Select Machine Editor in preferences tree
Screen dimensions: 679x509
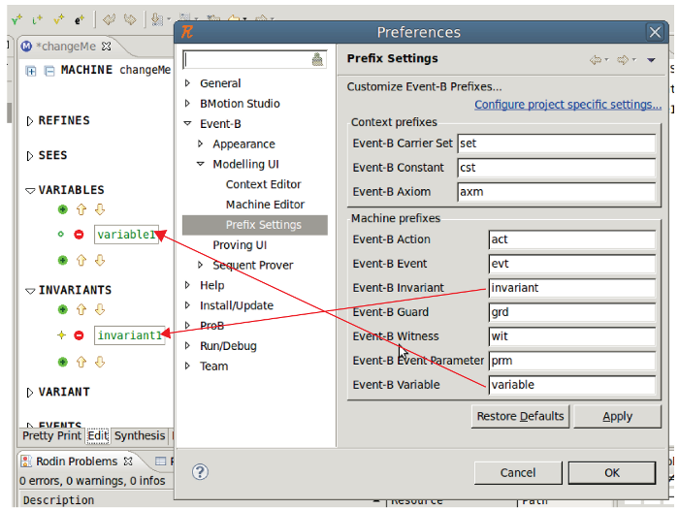(x=265, y=205)
